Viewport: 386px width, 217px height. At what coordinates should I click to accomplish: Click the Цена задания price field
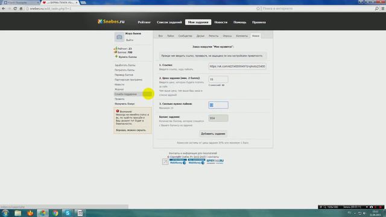click(x=218, y=80)
